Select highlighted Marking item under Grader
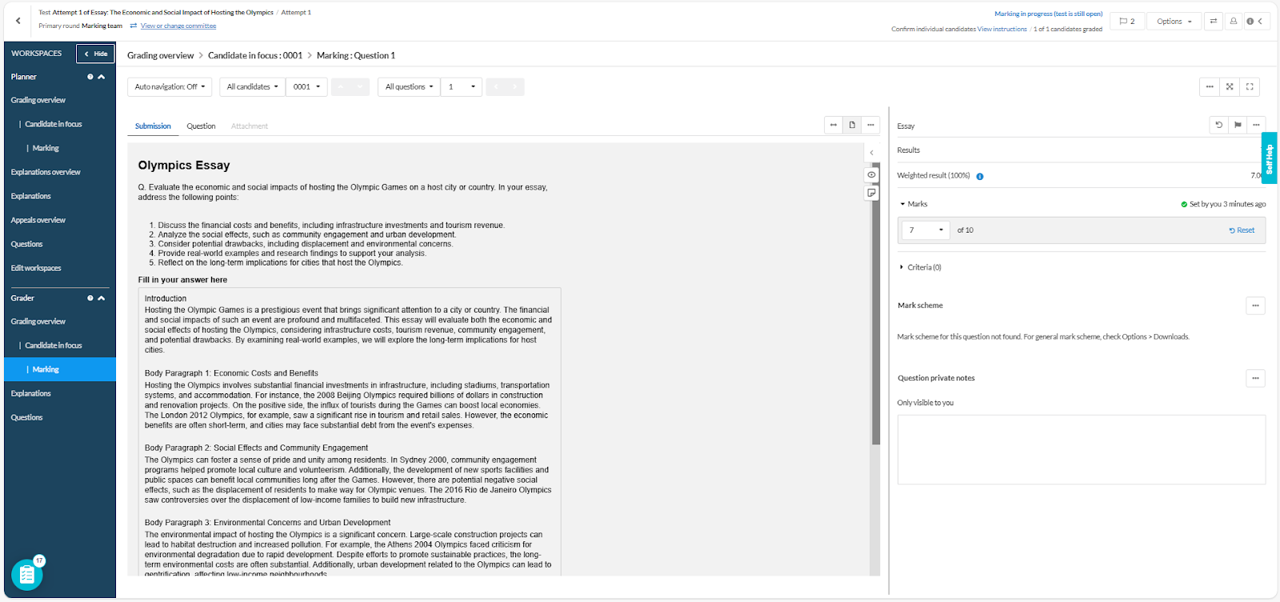 60,369
